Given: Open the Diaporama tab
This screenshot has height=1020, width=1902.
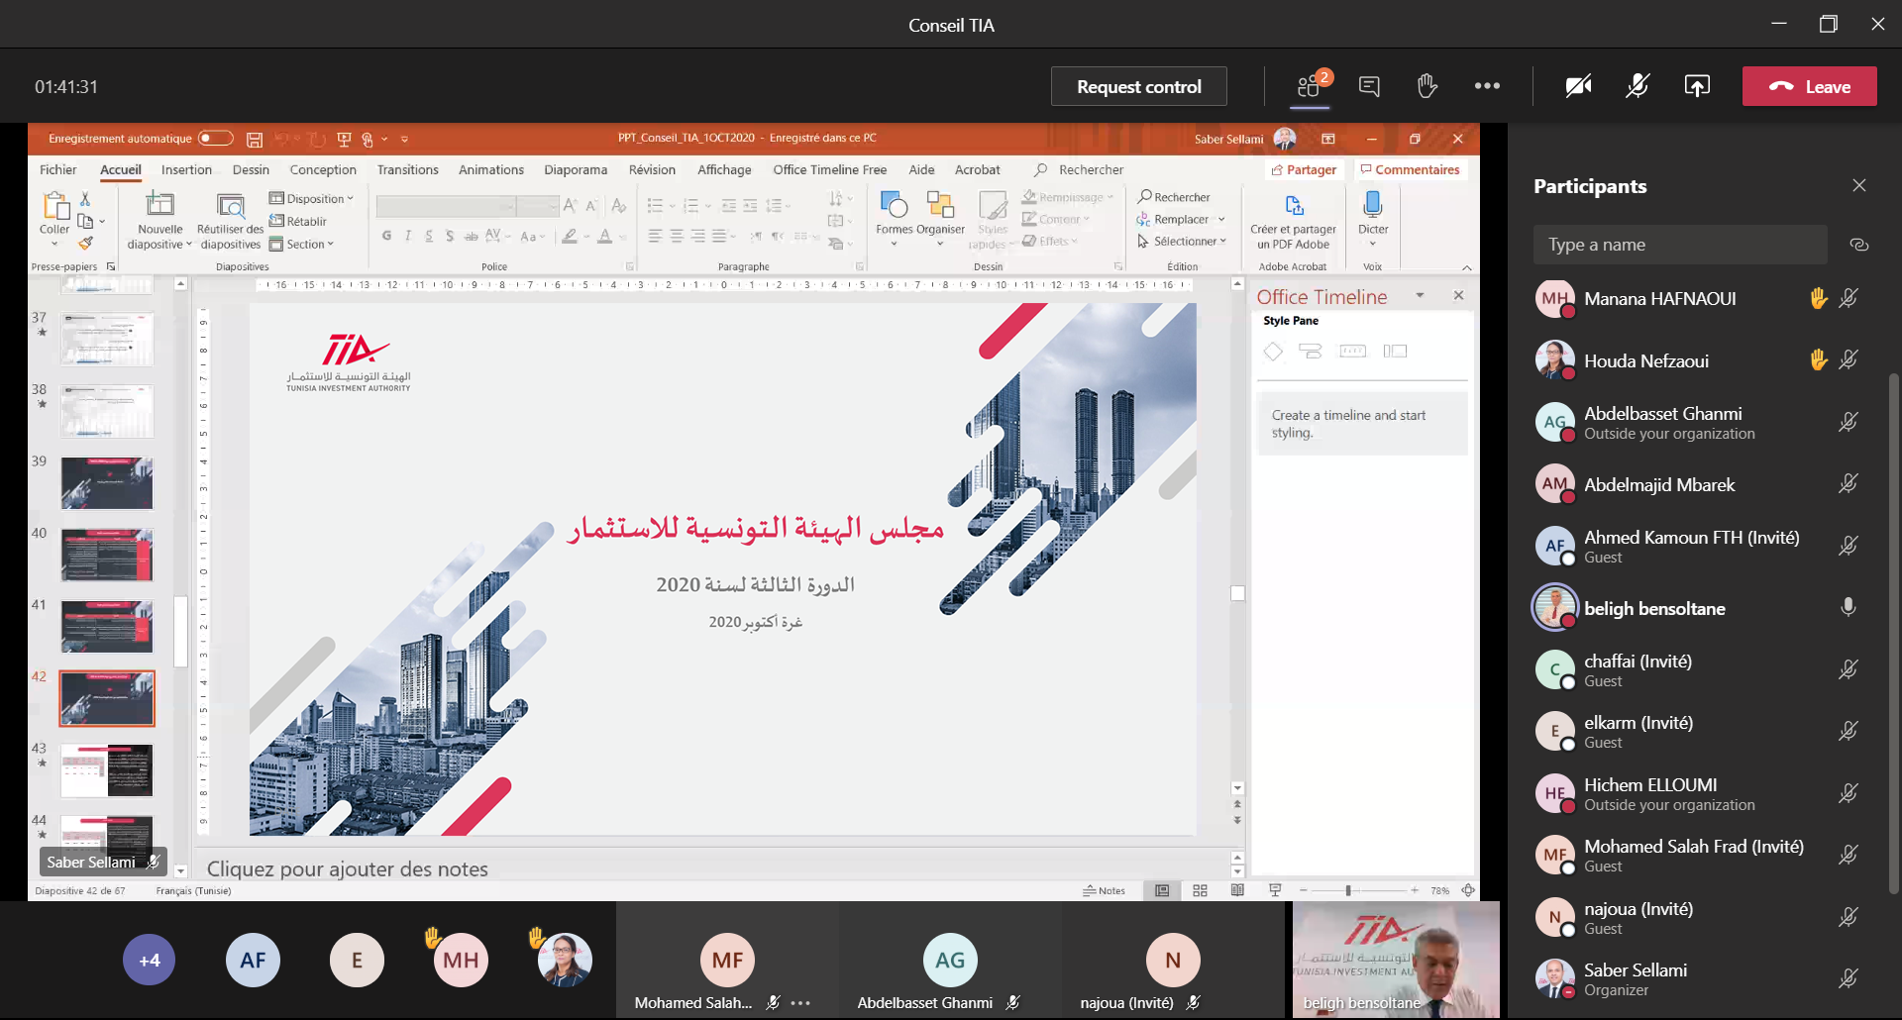Looking at the screenshot, I should tap(576, 169).
